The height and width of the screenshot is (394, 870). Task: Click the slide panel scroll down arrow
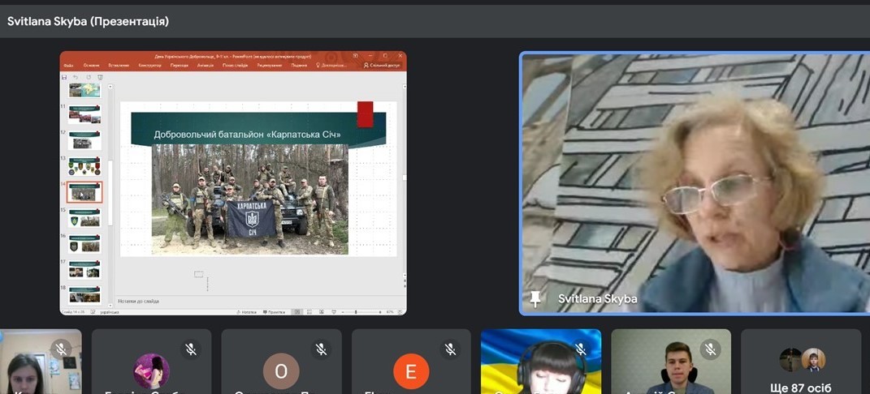click(110, 304)
